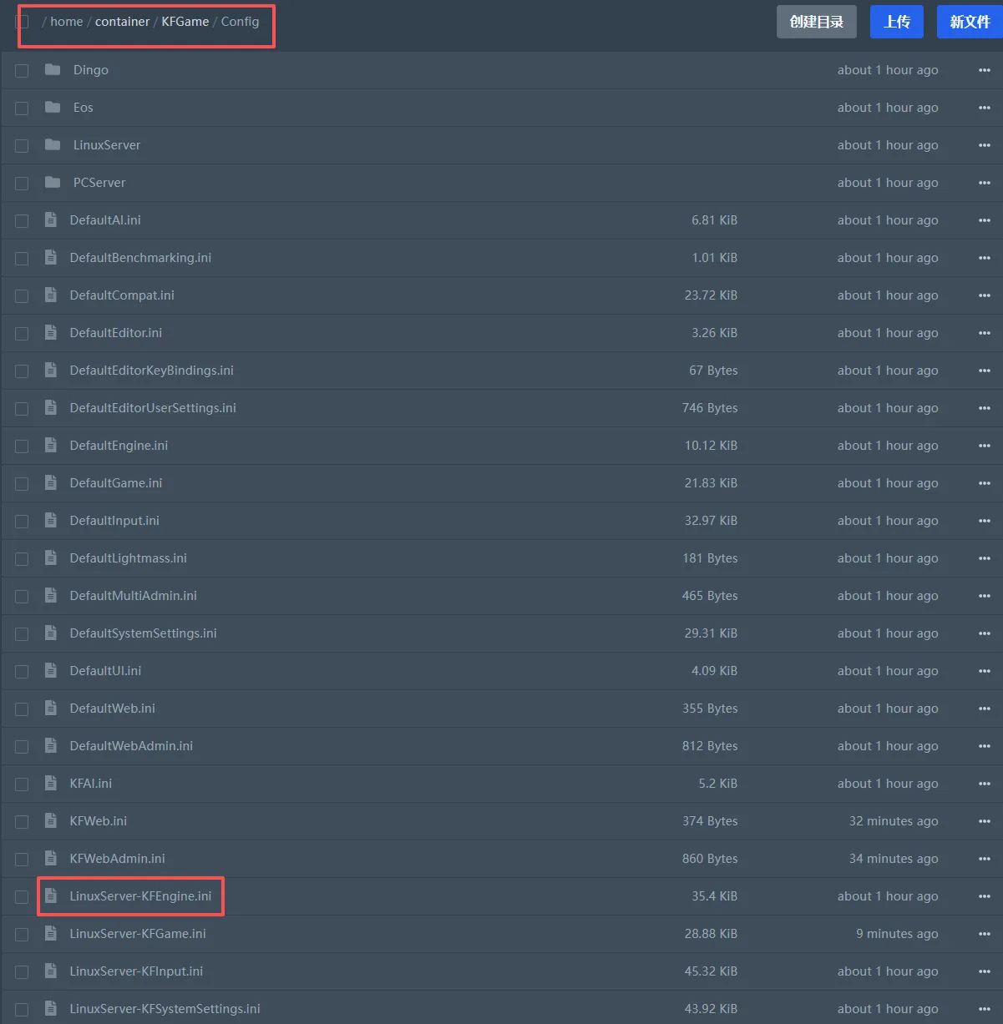The height and width of the screenshot is (1024, 1003).
Task: Expand the actions menu for LinuxServer-KFInput.ini
Action: point(984,971)
